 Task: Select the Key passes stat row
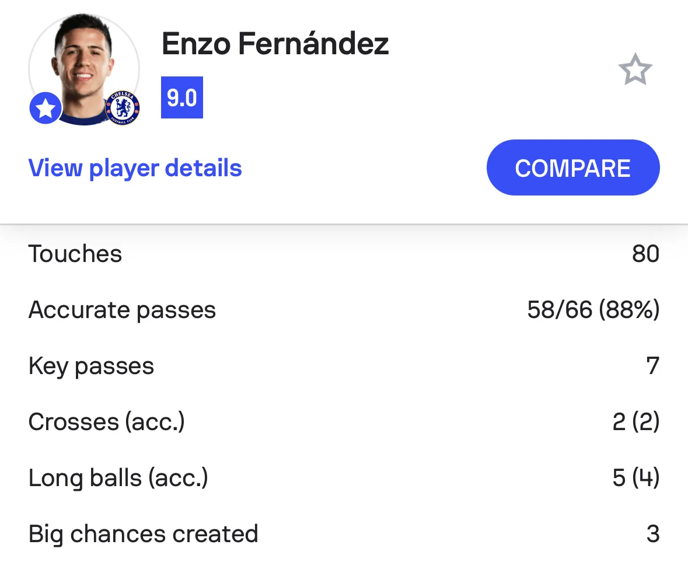tap(344, 366)
